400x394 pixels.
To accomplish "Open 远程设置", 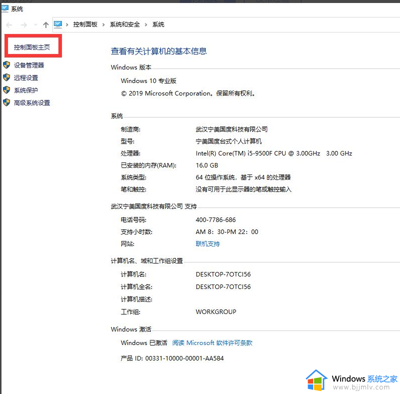I will tap(26, 77).
